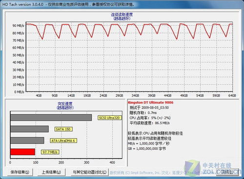Click the gray ATA UltraDMA 6 bar

[27, 141]
